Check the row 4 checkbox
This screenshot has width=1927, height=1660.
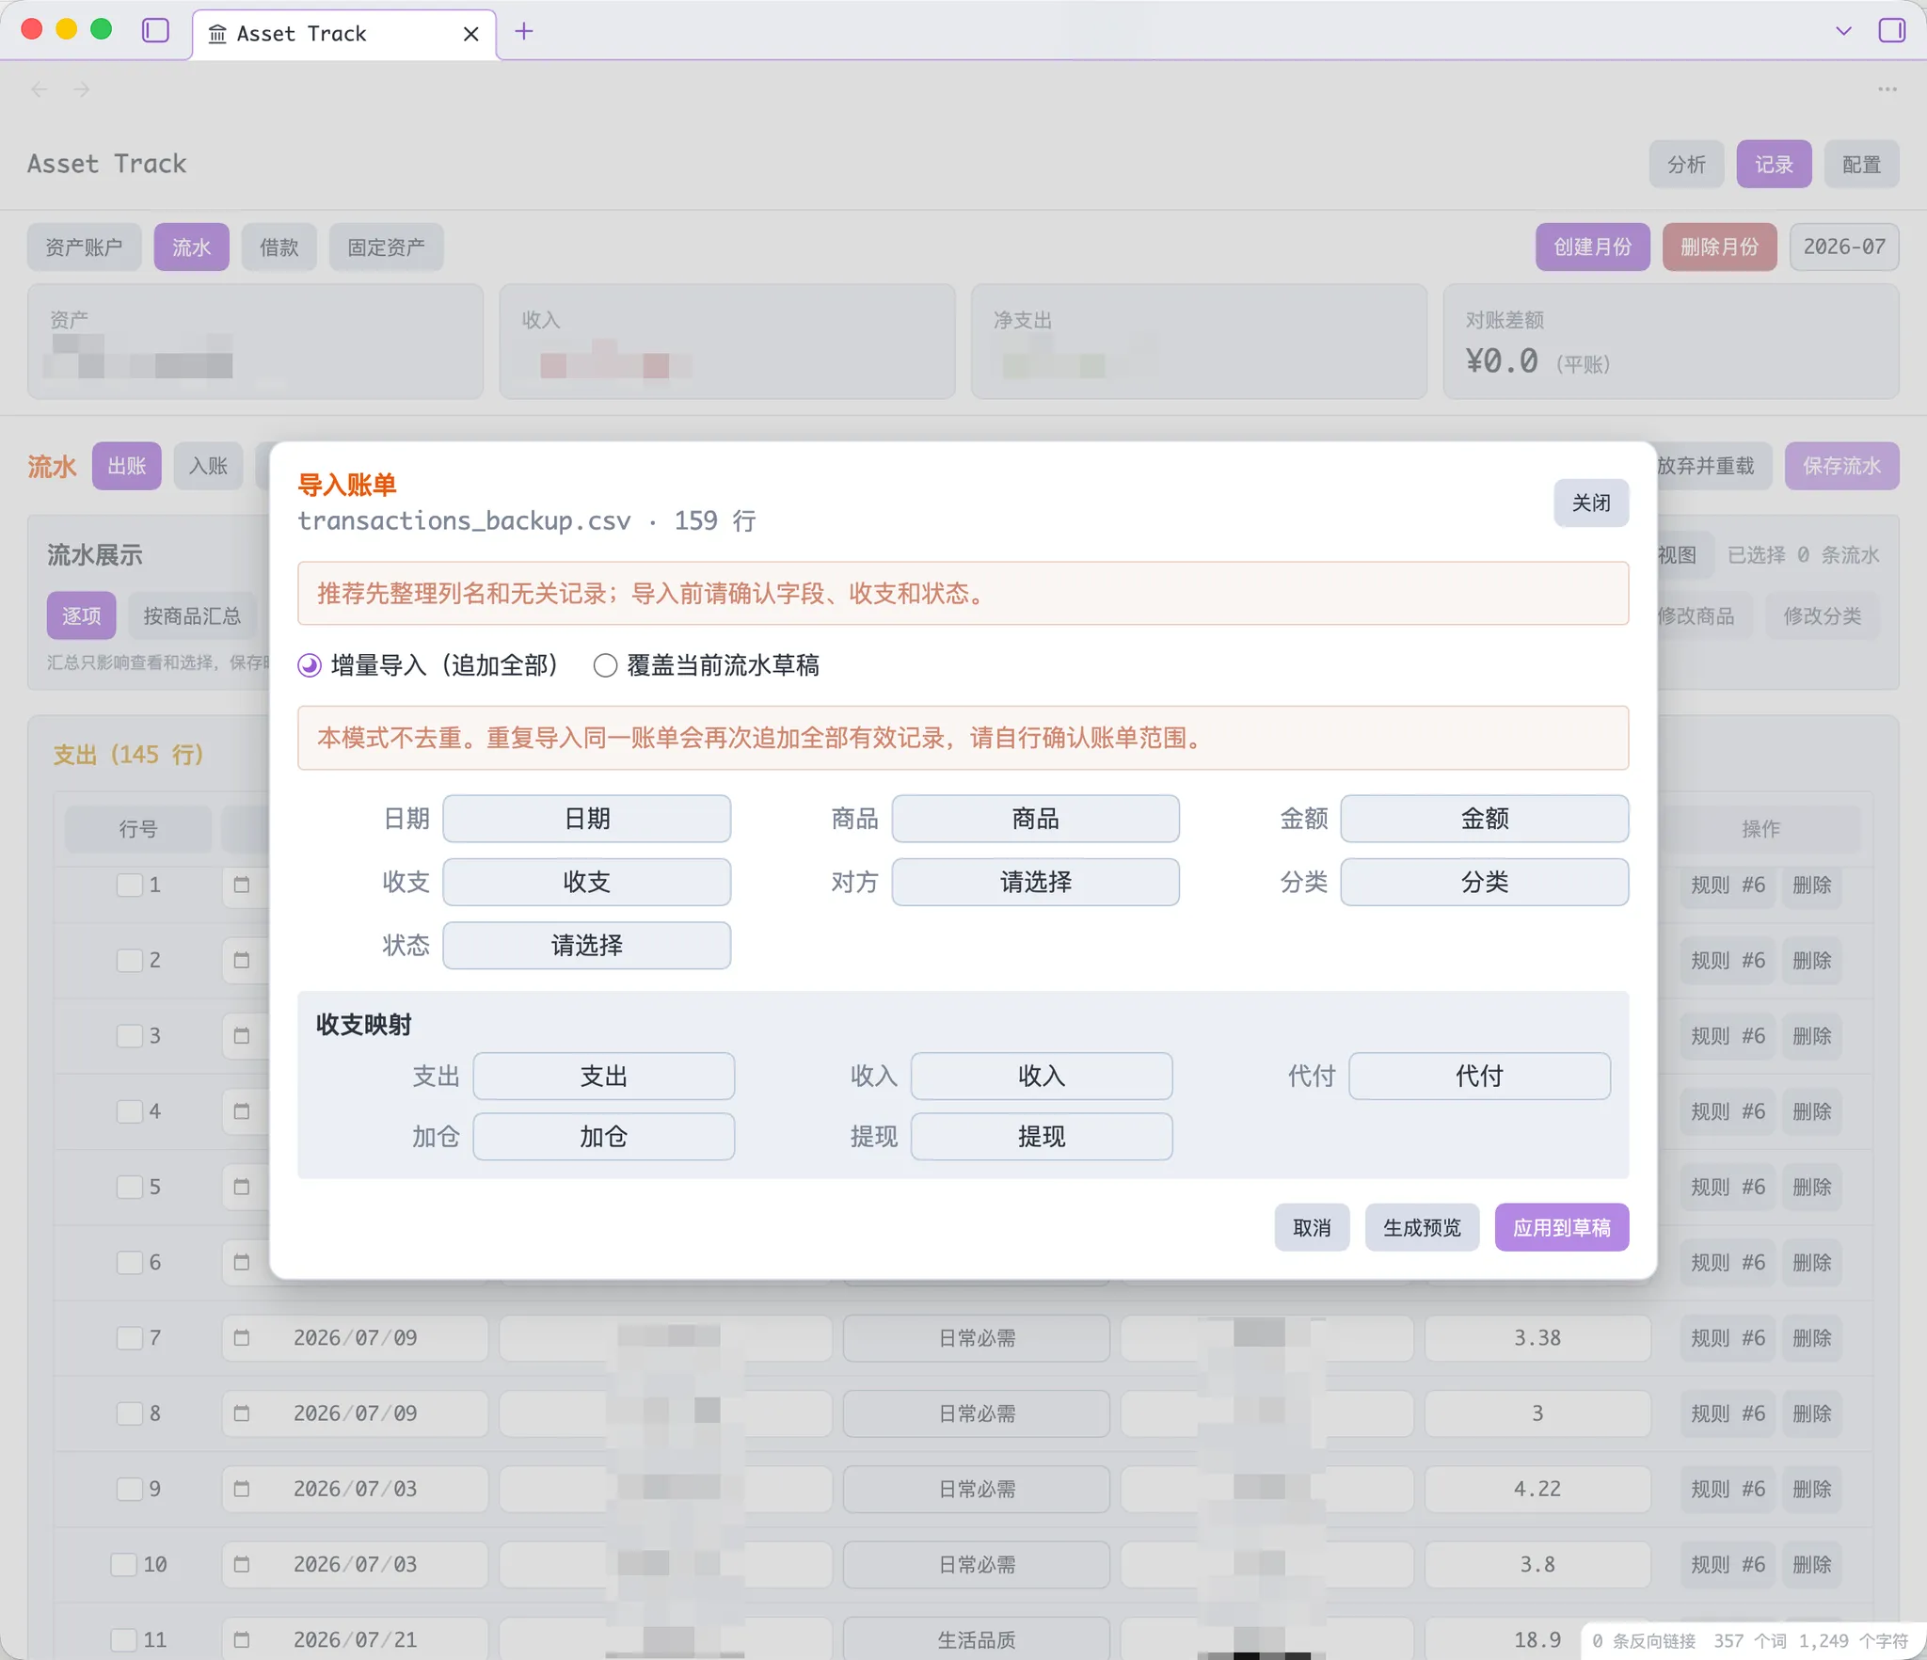(129, 1111)
